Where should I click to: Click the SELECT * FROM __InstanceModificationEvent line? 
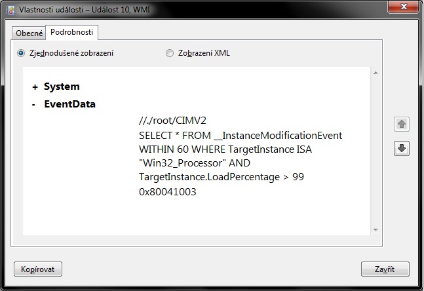tap(241, 135)
